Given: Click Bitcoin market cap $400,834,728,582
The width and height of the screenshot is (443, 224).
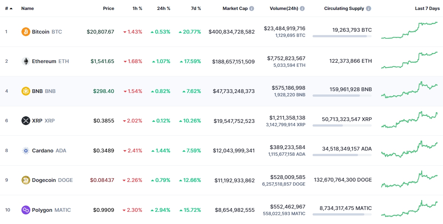Looking at the screenshot, I should [x=232, y=32].
